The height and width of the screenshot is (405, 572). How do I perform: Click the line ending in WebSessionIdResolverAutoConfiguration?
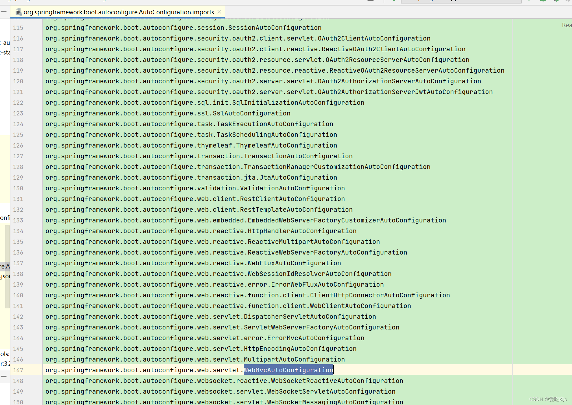pos(219,274)
